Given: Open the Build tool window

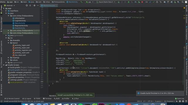Looking at the screenshot, I should coord(57,99).
